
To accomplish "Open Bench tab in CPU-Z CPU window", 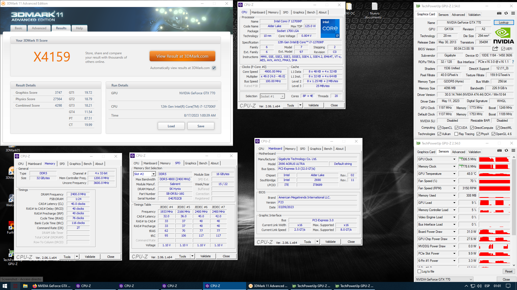I will [x=311, y=12].
